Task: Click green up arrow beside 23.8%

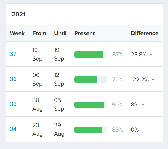Action: click(x=151, y=55)
